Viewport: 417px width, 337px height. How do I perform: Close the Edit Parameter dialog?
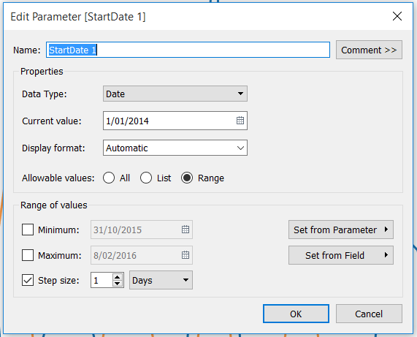[x=397, y=16]
